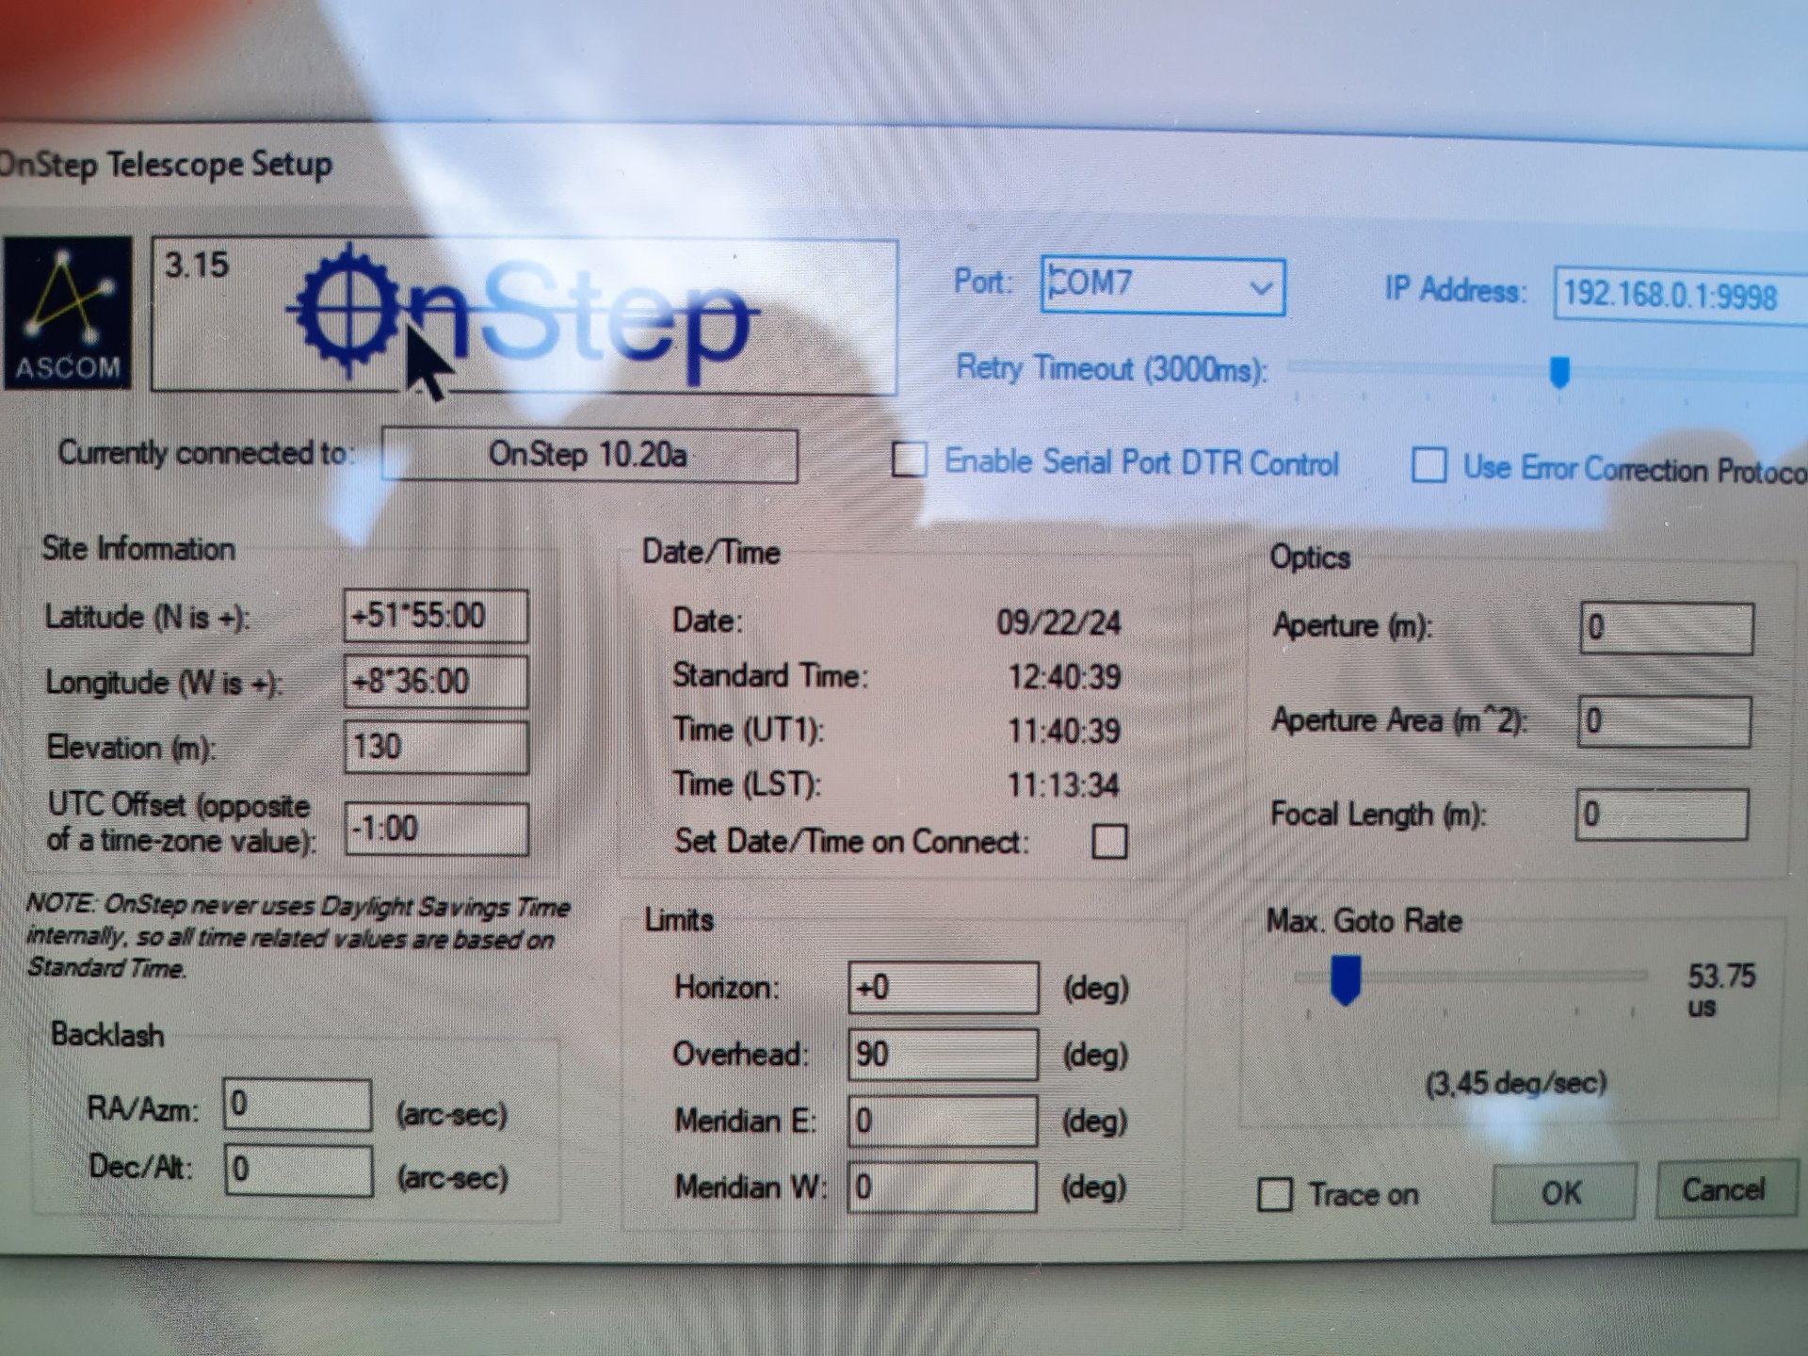
Task: Click the OnStep 10.20a connected device field
Action: tap(589, 455)
